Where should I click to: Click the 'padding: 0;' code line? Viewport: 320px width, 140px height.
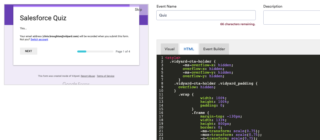pos(212,105)
